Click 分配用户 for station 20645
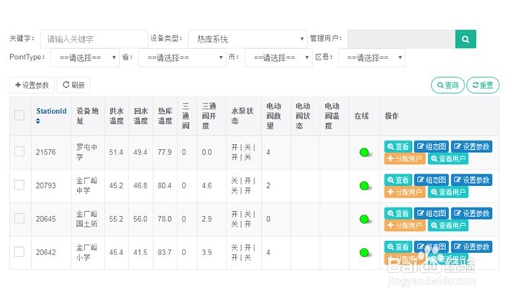505x299 pixels. coord(405,226)
